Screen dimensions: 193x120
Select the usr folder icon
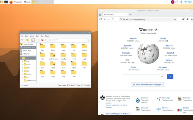63,72
